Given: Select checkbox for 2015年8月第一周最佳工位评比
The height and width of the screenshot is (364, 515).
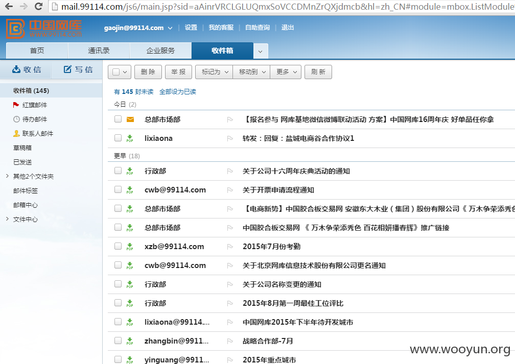Looking at the screenshot, I should pos(118,303).
